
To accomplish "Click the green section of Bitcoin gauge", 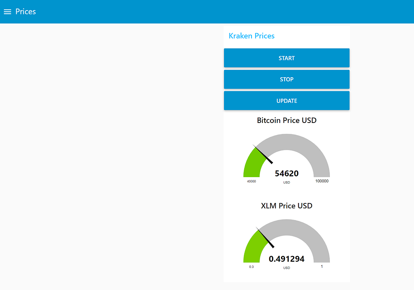I will 253,165.
